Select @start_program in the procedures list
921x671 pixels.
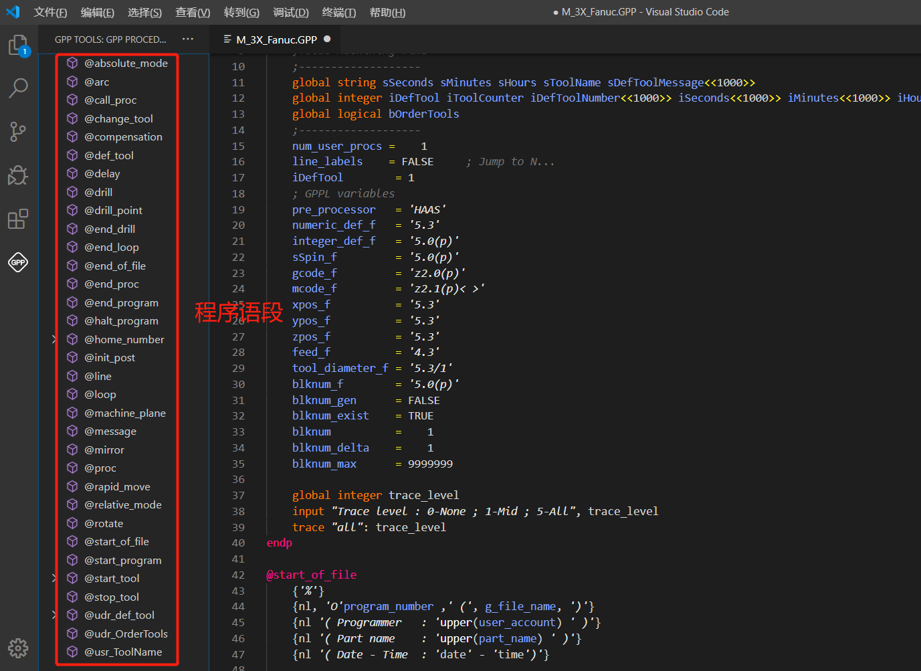[123, 560]
